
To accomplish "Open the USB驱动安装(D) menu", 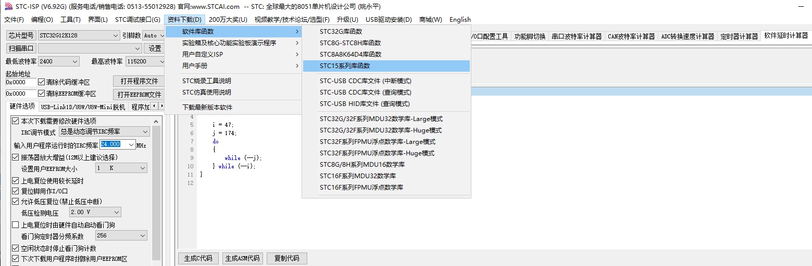I will [389, 20].
